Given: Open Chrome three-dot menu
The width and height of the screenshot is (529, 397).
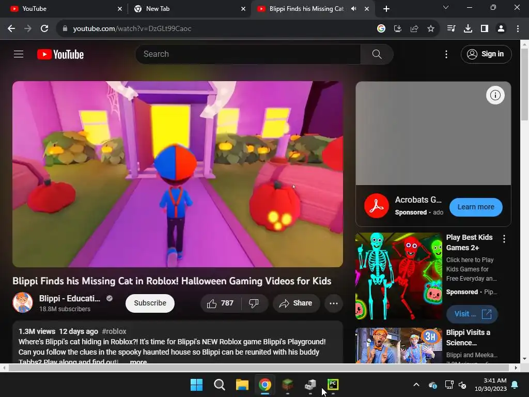Looking at the screenshot, I should pos(518,29).
